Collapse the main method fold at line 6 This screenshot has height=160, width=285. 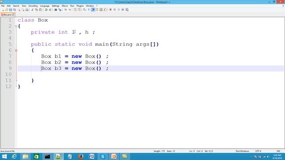16,50
